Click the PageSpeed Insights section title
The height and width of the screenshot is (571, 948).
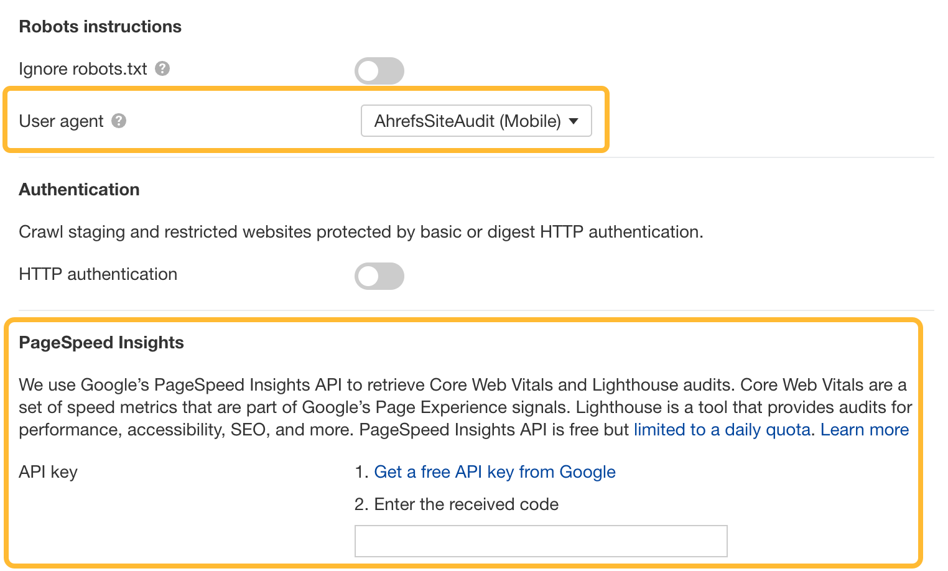pyautogui.click(x=101, y=342)
